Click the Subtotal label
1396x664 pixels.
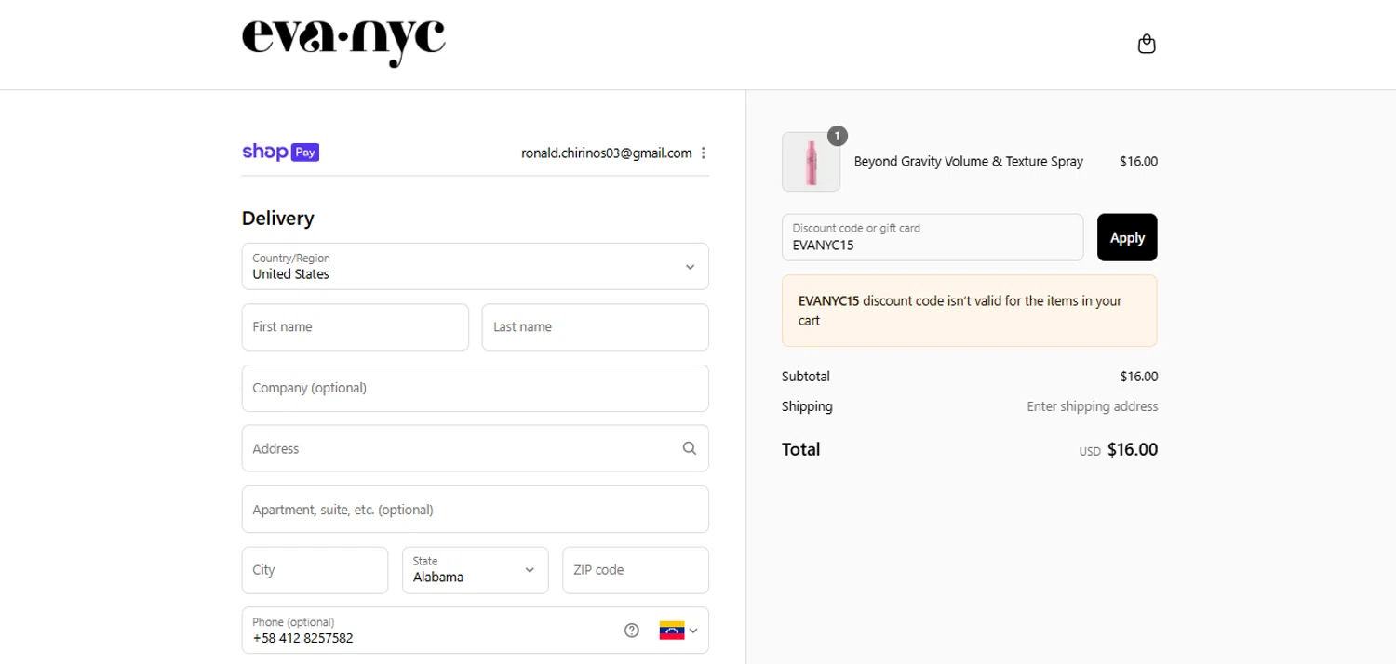pos(806,377)
